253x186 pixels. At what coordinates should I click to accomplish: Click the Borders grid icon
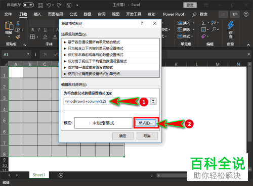32,37
